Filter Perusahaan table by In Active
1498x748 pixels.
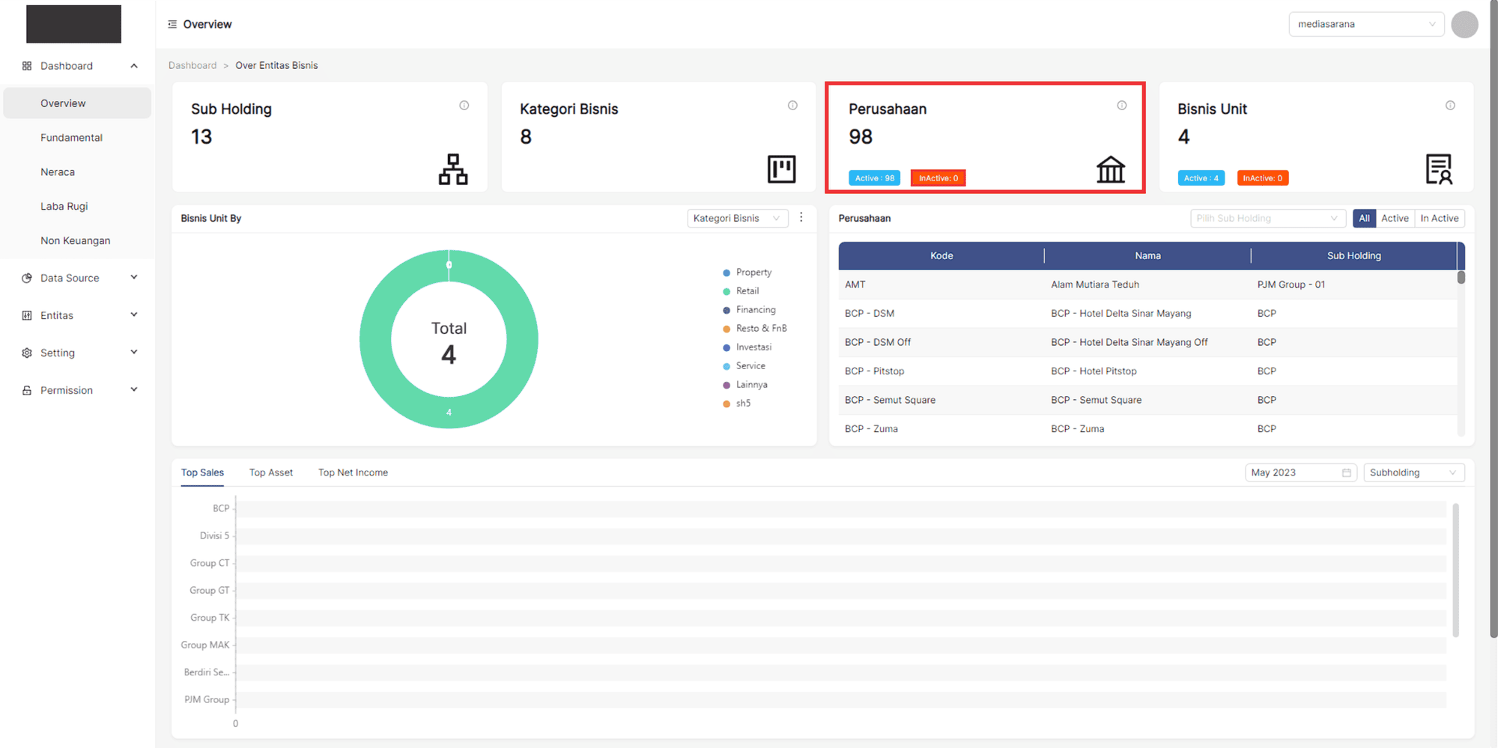click(1439, 219)
